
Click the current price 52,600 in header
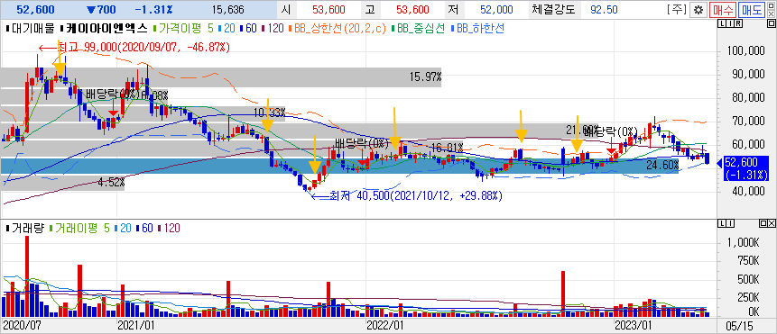coord(36,9)
